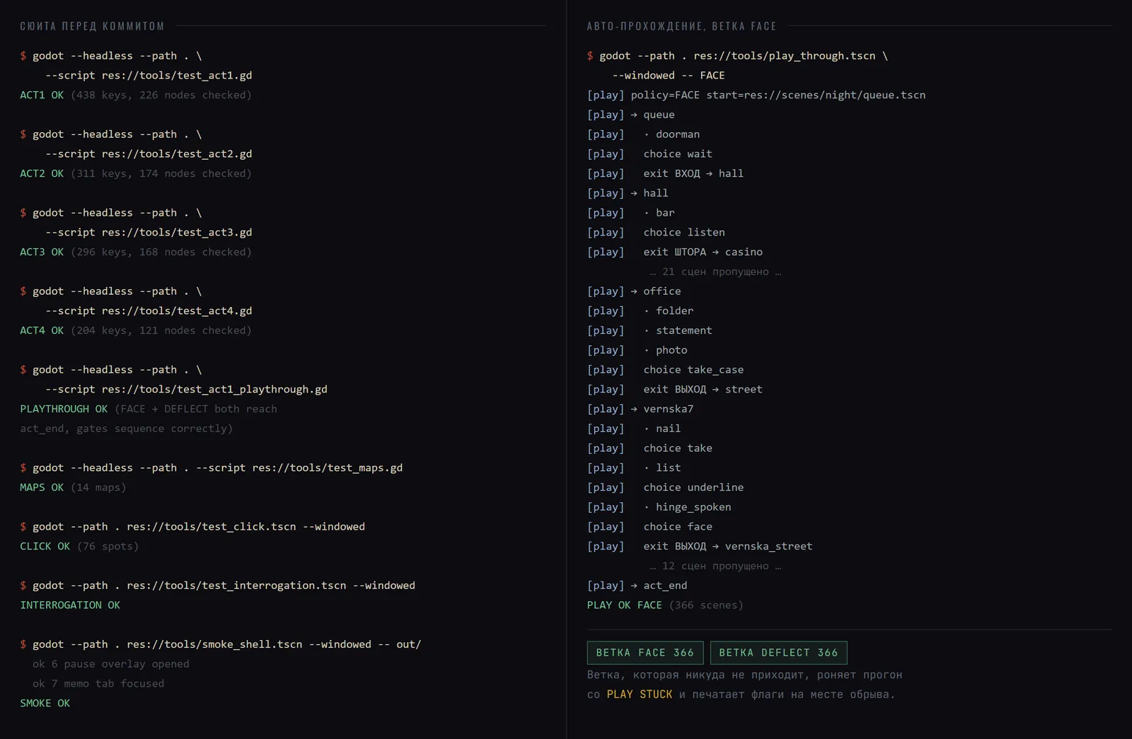Screen dimensions: 1132x739
Task: Click 'ok 7 memo tab focused' line
Action: (98, 683)
